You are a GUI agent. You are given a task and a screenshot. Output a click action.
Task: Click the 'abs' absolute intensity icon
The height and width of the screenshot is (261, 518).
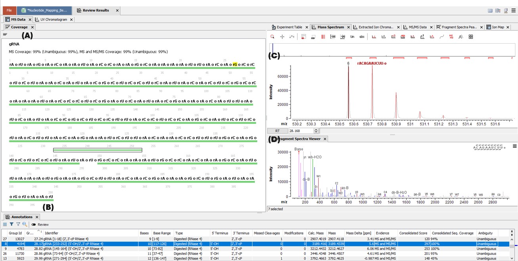point(362,37)
